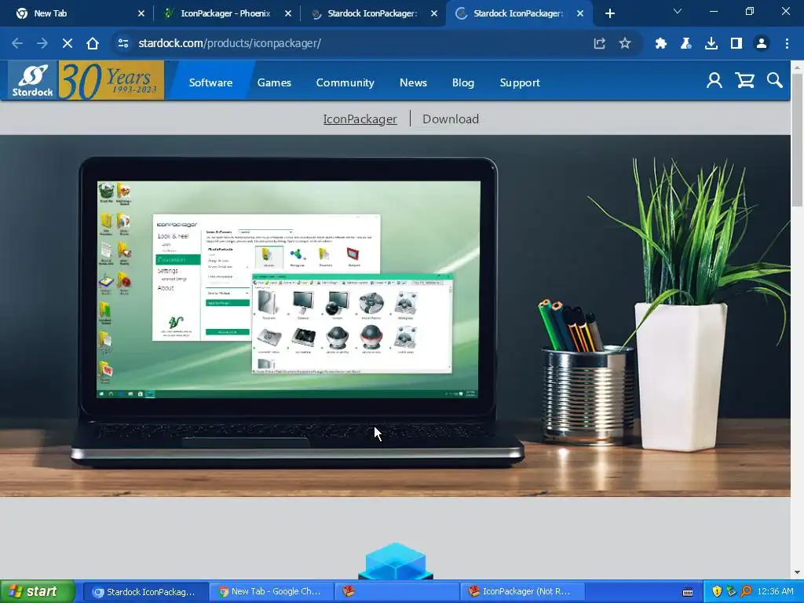Select the New Tab - Google Chrome taskbar button
The height and width of the screenshot is (603, 804).
(x=271, y=592)
